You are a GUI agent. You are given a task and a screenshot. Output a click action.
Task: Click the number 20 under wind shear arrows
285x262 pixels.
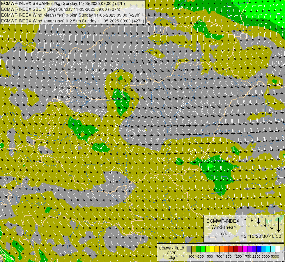coord(259,236)
